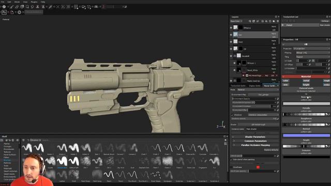Click the Photoshop export icon
331x186 pixels.
(x=4, y=12)
